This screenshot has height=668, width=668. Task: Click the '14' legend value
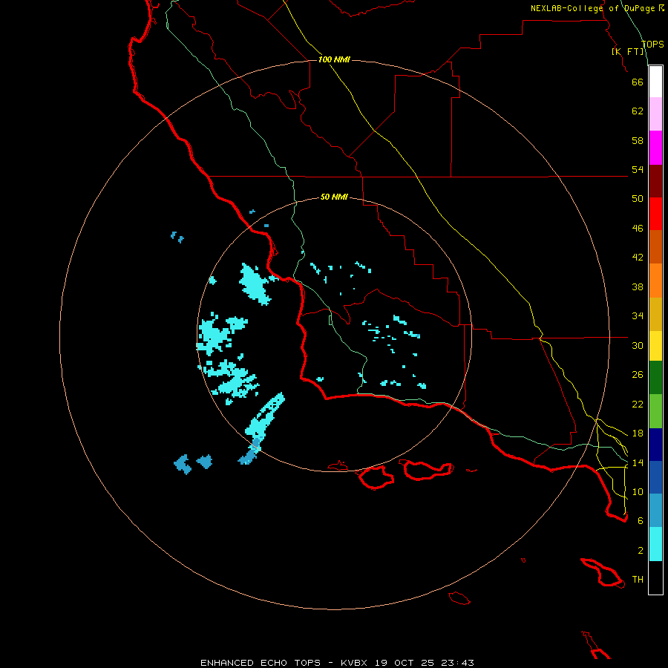[x=638, y=462]
